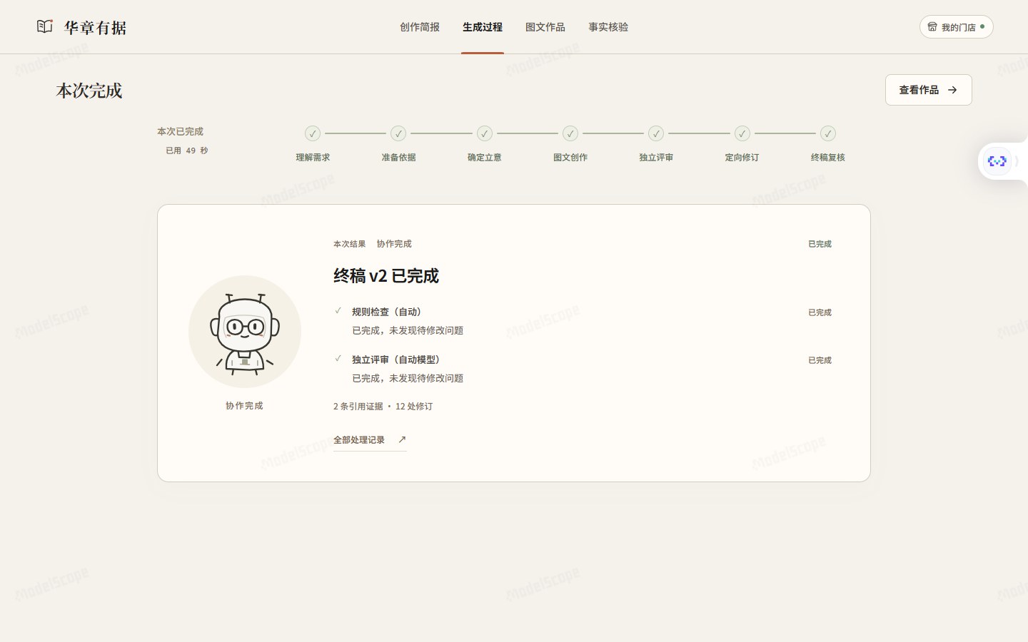This screenshot has height=642, width=1028.
Task: Select the 独立评审 step checkmark
Action: [656, 133]
